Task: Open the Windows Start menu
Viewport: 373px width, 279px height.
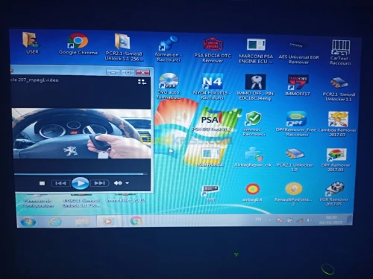Action: pyautogui.click(x=28, y=222)
